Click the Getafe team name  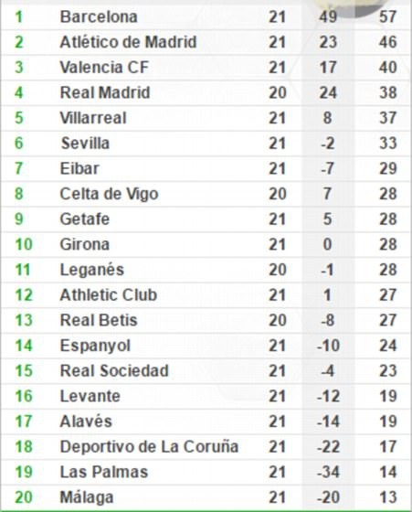pyautogui.click(x=84, y=219)
